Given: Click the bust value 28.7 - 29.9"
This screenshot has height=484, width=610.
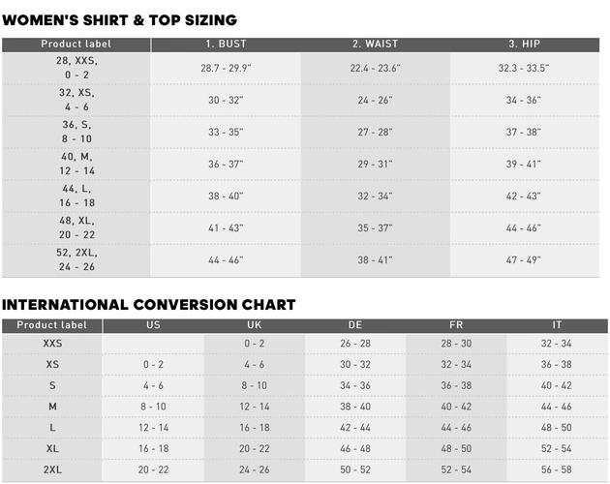Looking at the screenshot, I should pos(226,69).
